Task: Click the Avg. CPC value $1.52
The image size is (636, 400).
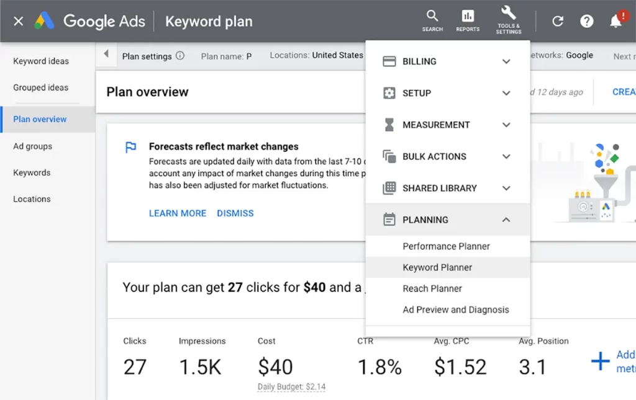Action: pyautogui.click(x=460, y=367)
